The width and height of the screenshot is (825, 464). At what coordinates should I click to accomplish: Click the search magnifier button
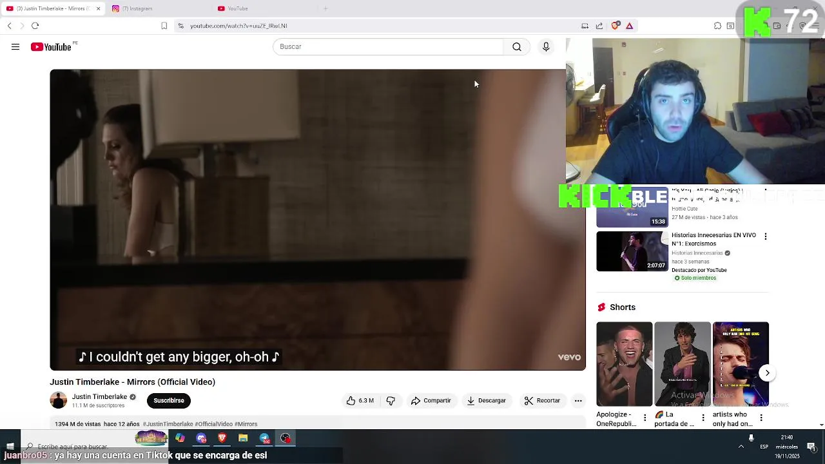point(517,47)
